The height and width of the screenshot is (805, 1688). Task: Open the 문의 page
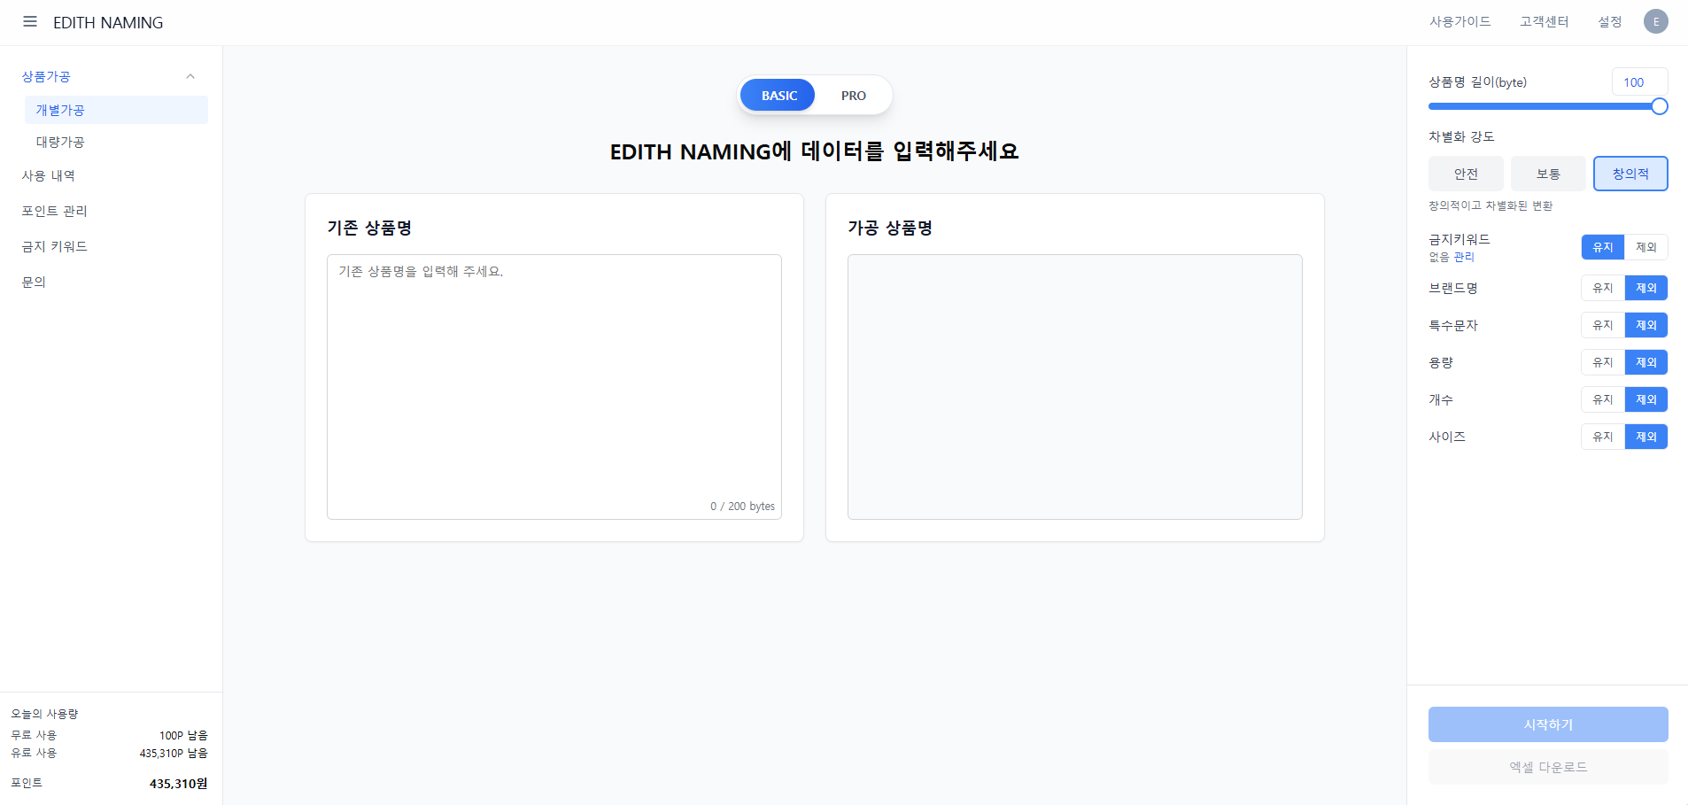pyautogui.click(x=32, y=282)
